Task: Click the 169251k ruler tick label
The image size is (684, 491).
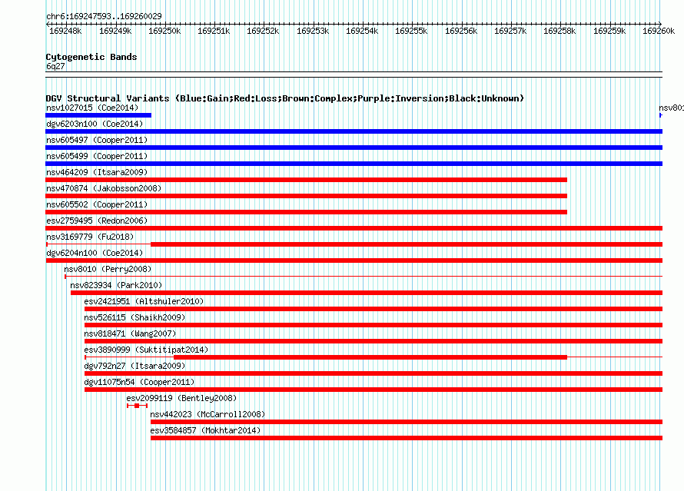Action: 214,31
